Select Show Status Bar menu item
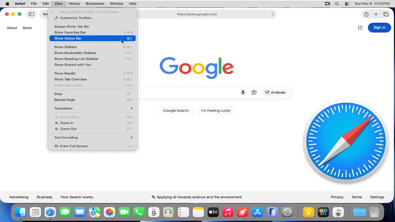This screenshot has height=222, width=395. coord(93,39)
